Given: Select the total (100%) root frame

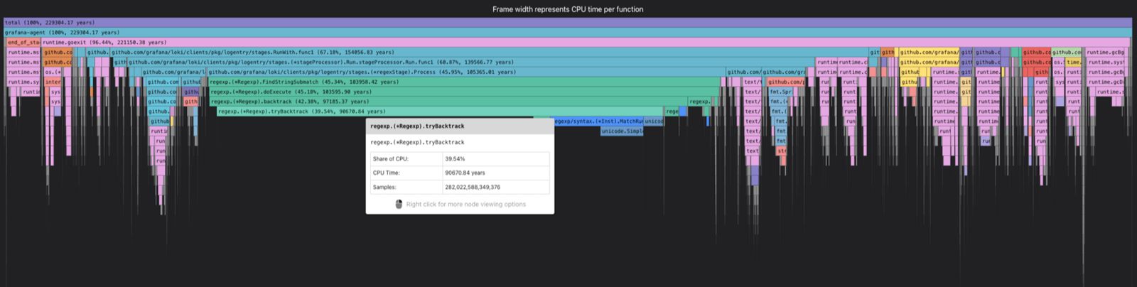Looking at the screenshot, I should pyautogui.click(x=568, y=23).
